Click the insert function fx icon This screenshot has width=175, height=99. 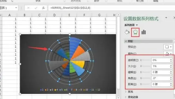tap(43, 8)
